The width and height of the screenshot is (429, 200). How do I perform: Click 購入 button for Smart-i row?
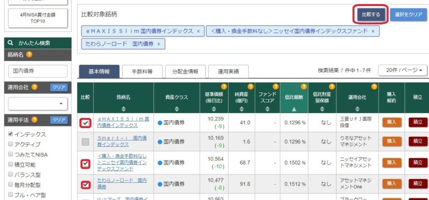392,141
